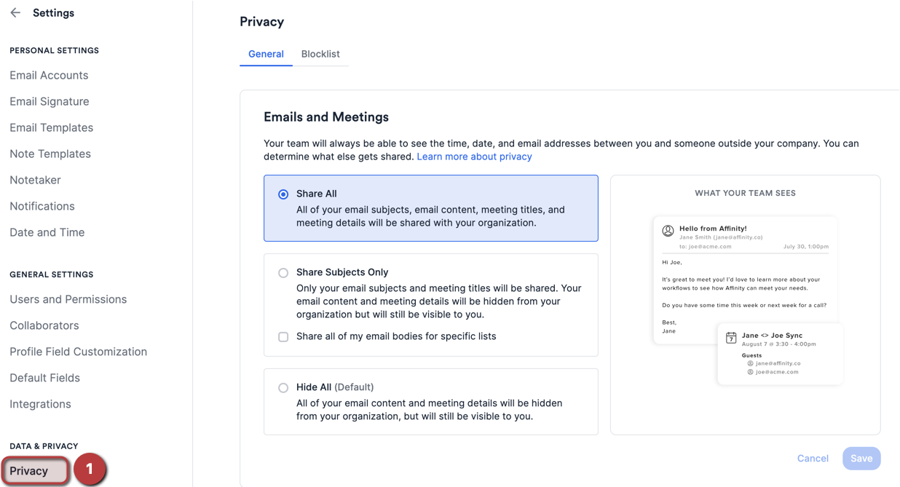Open Email Accounts settings
900x487 pixels.
point(49,75)
